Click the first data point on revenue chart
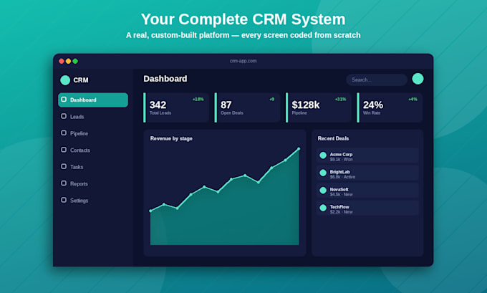The width and height of the screenshot is (487, 293). [x=150, y=211]
